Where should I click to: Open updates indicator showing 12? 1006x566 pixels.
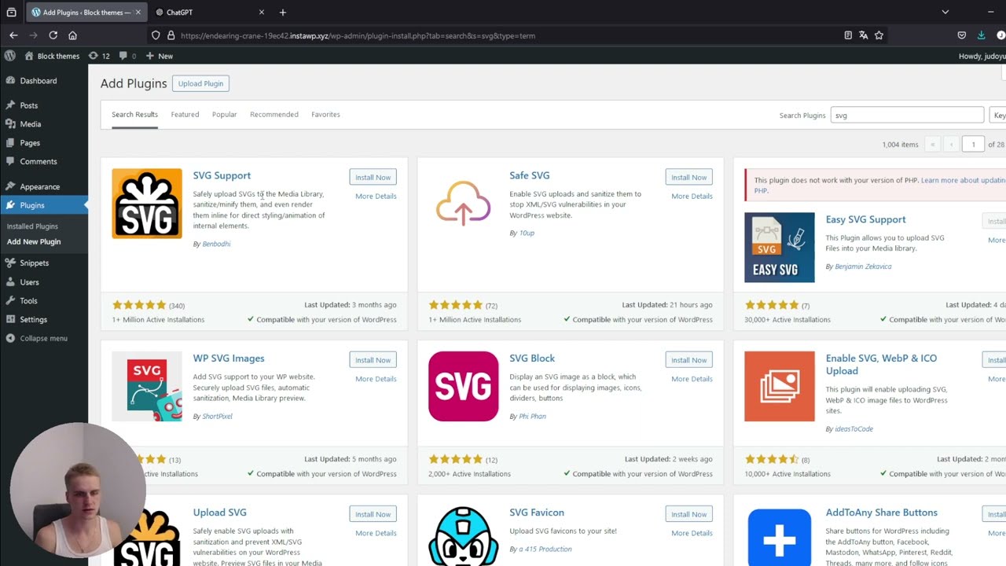99,56
